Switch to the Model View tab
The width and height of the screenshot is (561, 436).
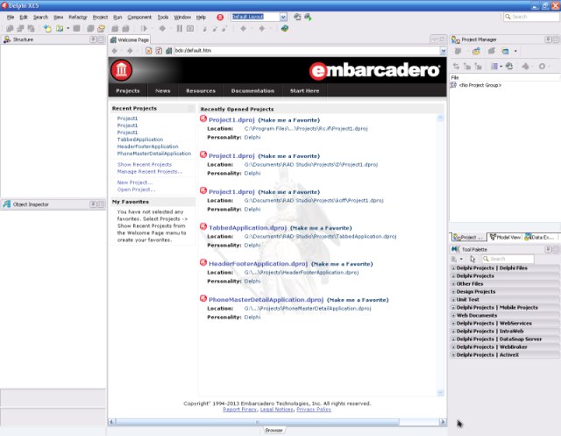click(505, 237)
